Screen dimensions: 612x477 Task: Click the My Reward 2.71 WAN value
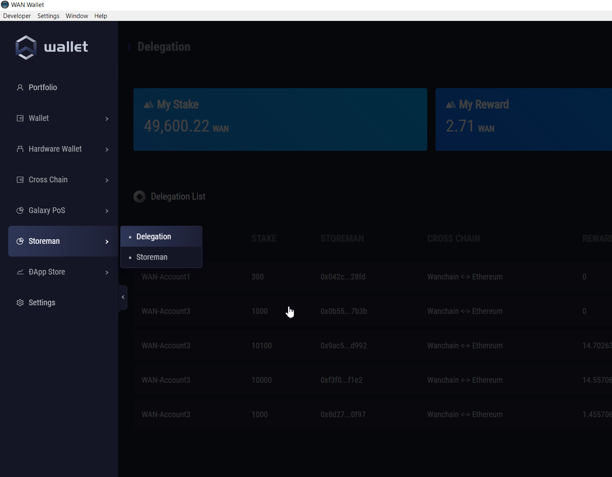click(470, 126)
